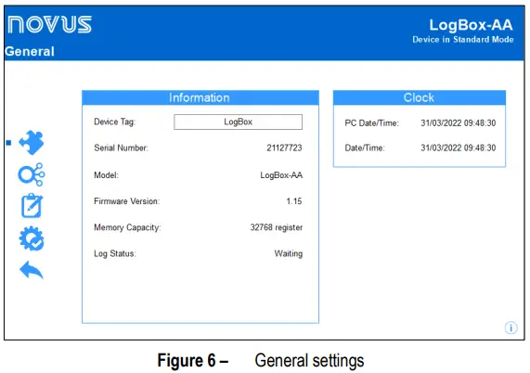Screen dimensions: 530x373
Task: Click the Model value LogBox-AA
Action: pos(281,175)
